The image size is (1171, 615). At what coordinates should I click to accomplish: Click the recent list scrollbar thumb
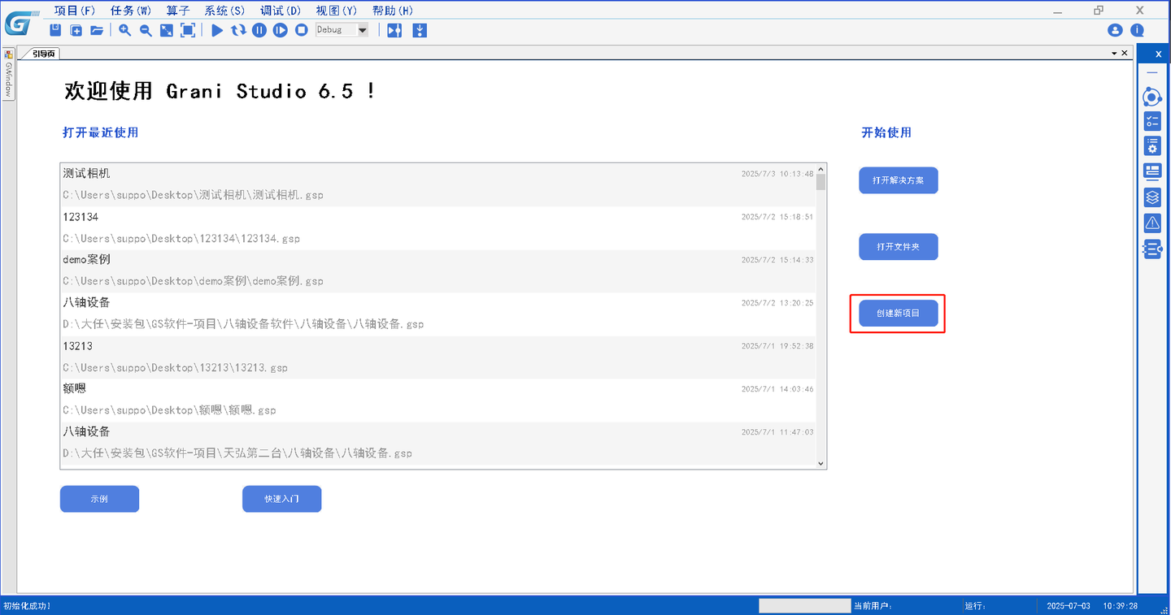[x=821, y=182]
